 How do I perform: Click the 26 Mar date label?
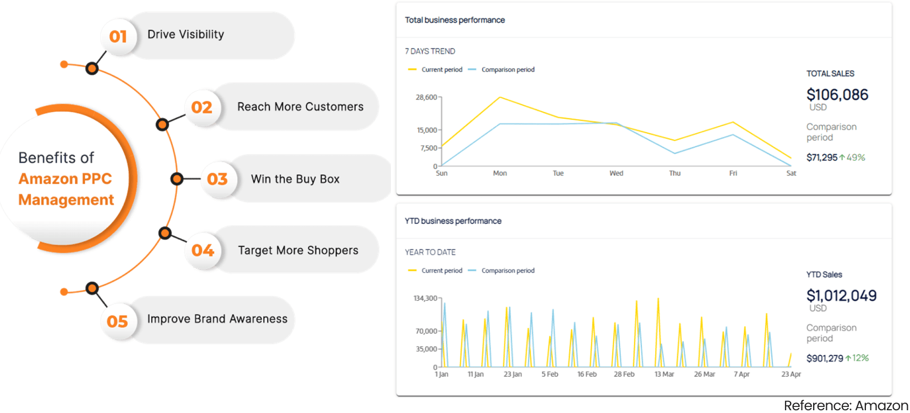[x=704, y=374]
